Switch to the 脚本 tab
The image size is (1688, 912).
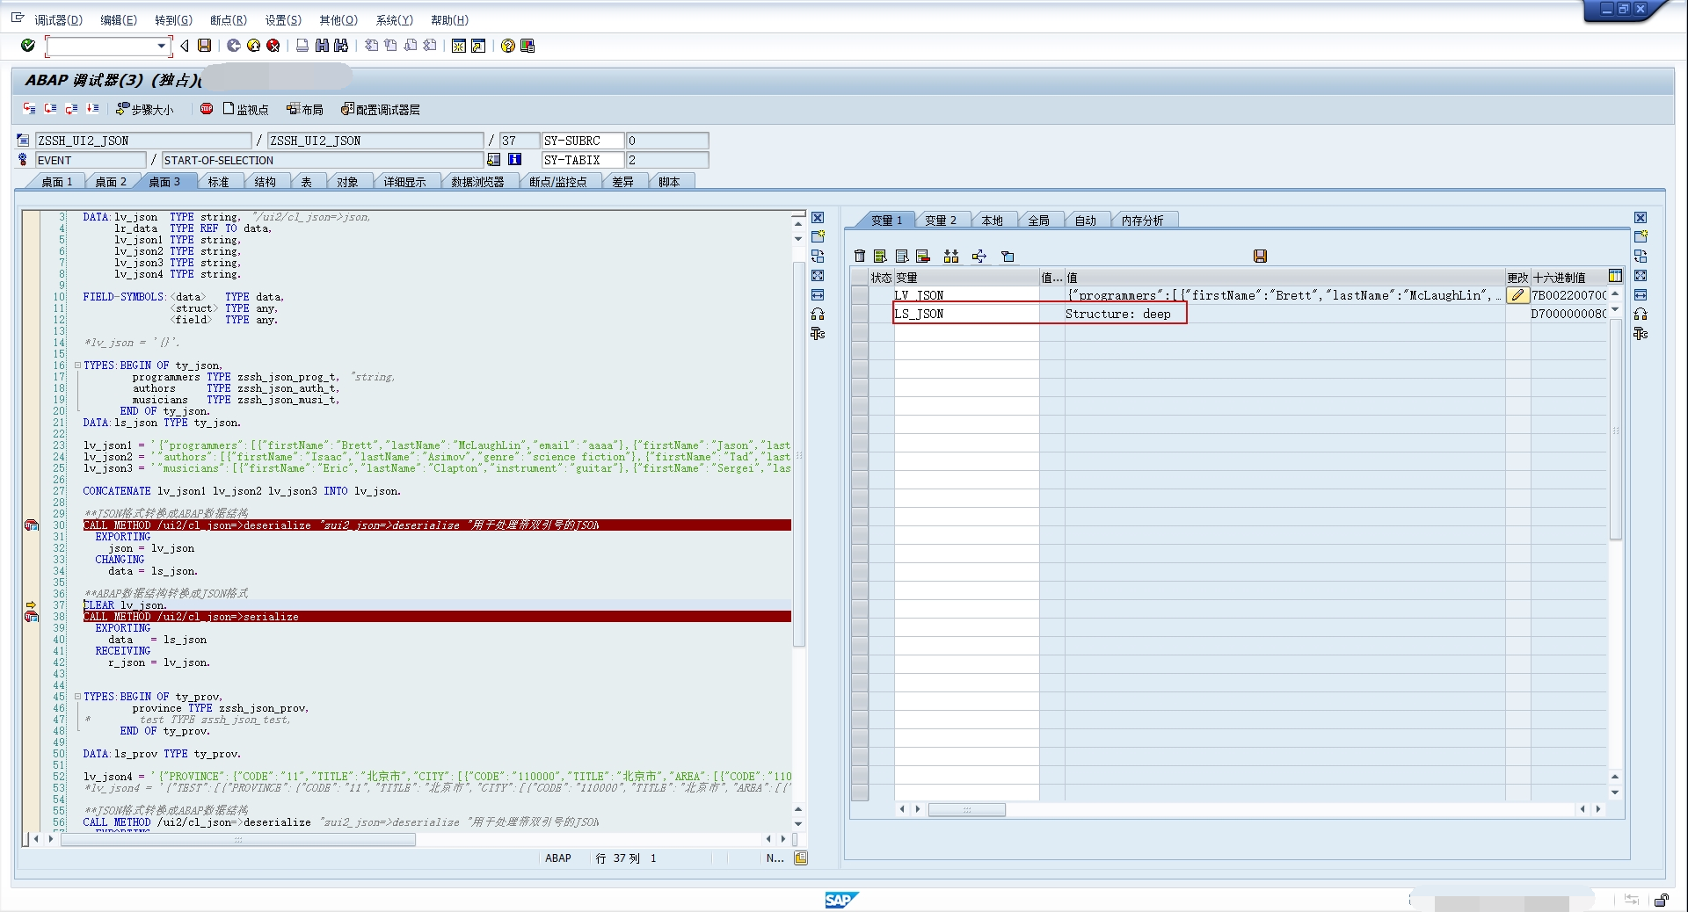click(x=669, y=182)
